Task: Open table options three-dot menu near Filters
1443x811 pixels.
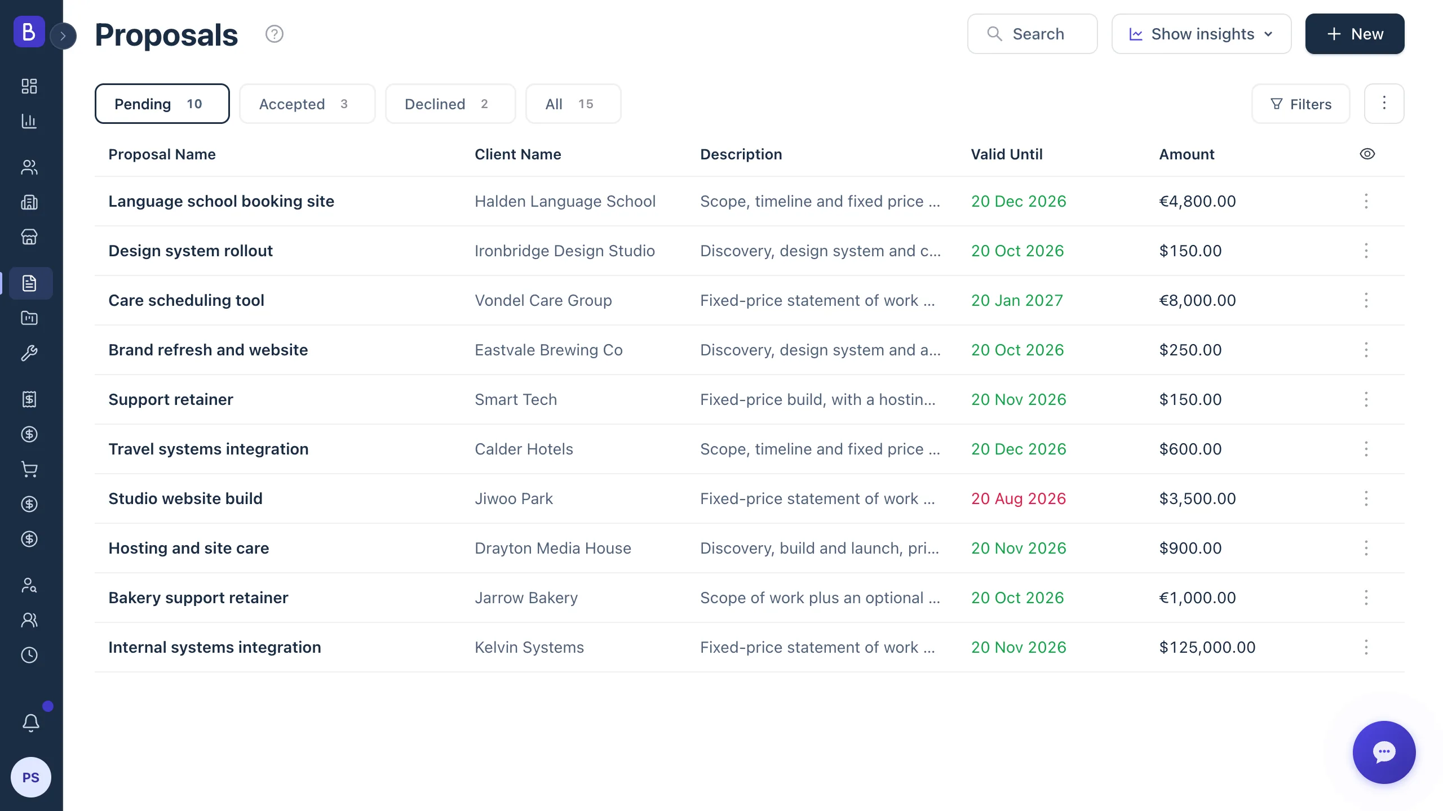Action: pyautogui.click(x=1384, y=104)
